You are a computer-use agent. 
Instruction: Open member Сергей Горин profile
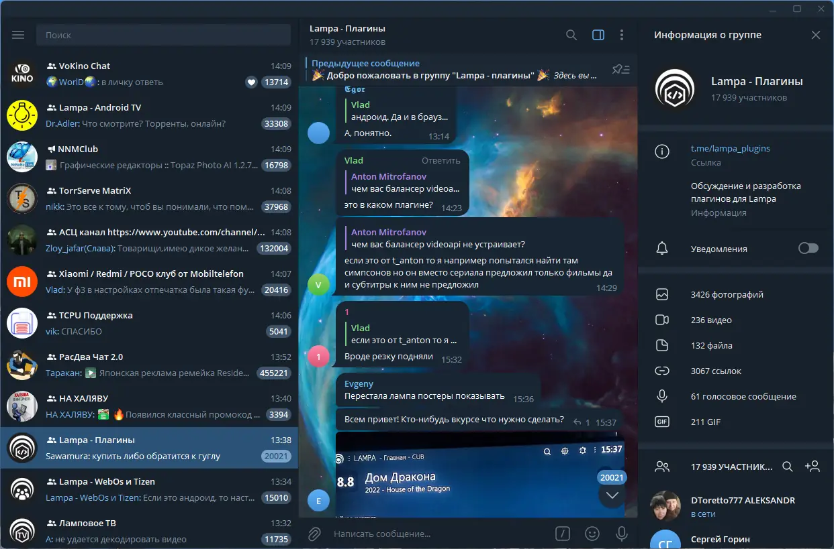coord(736,538)
